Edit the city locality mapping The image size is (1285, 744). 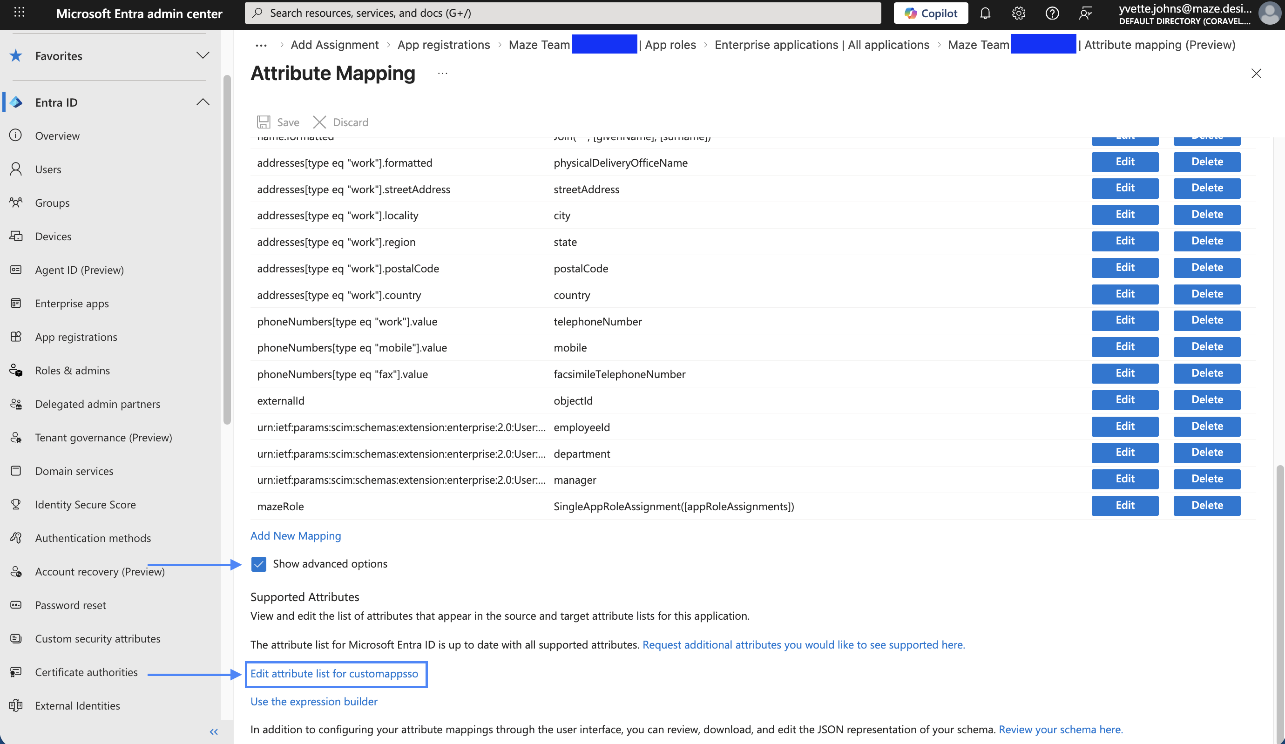click(1125, 215)
